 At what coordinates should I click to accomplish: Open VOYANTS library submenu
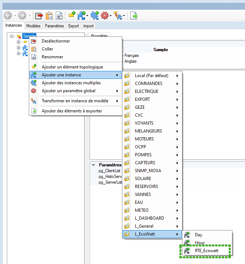(x=152, y=123)
